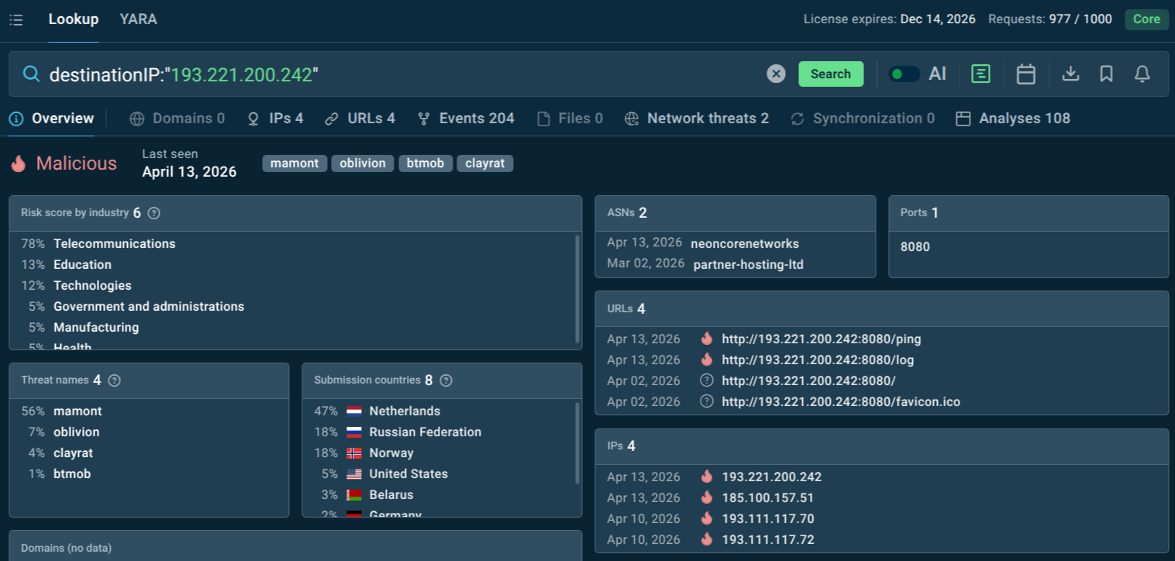Disable the AI toggle
Image resolution: width=1175 pixels, height=561 pixels.
pyautogui.click(x=903, y=73)
